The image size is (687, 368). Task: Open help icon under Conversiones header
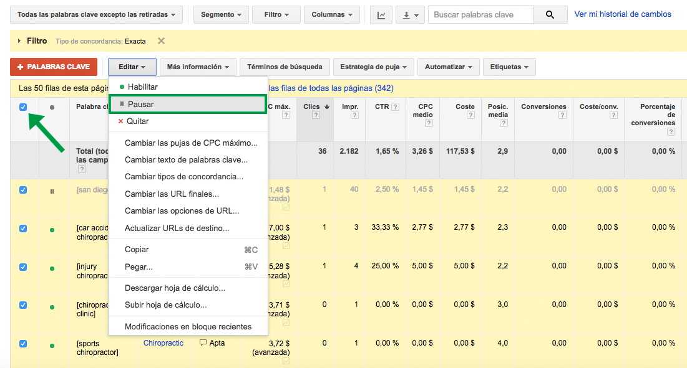point(562,115)
